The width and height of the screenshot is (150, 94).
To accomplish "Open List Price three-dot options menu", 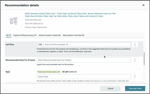I will click(135, 45).
